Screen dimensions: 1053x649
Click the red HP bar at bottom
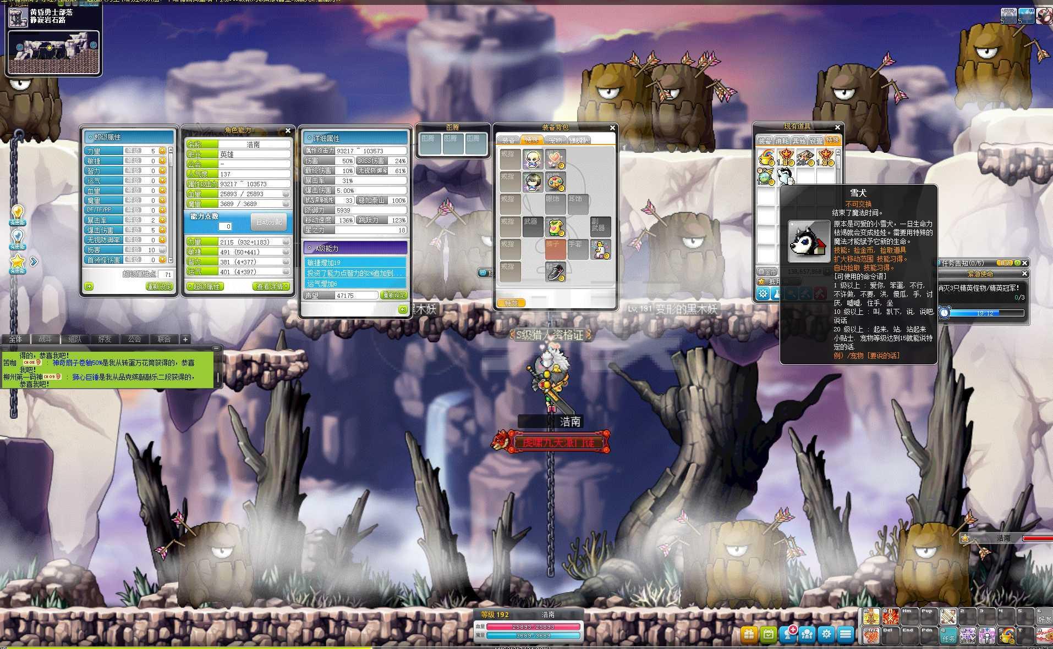[x=533, y=626]
